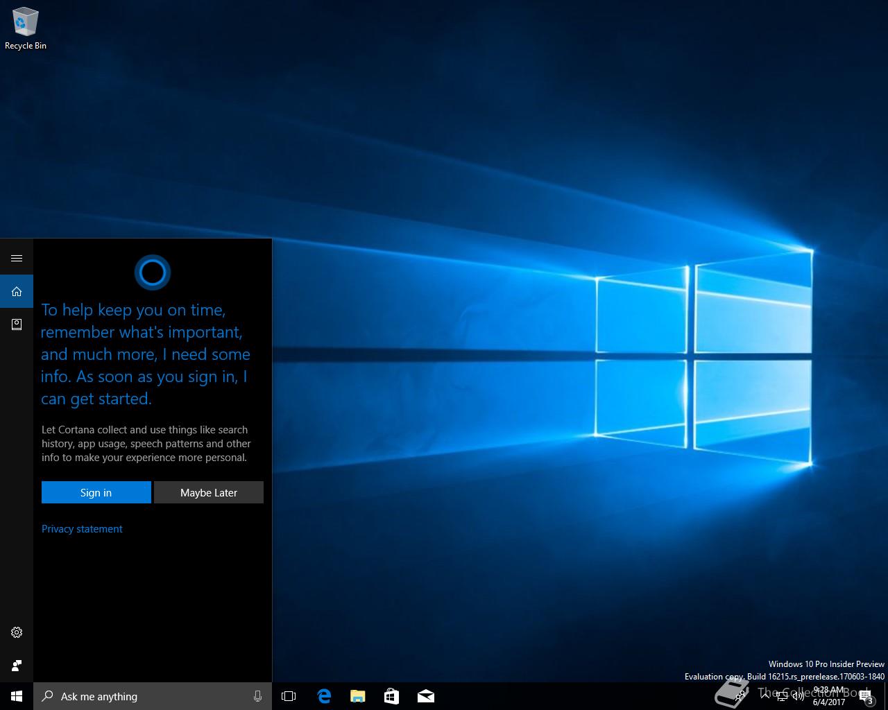Open Cortana settings gear
The width and height of the screenshot is (888, 710).
(x=17, y=632)
